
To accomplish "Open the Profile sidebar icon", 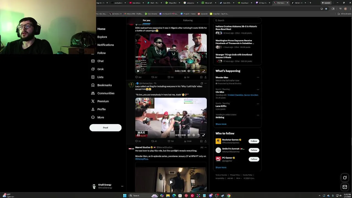I will pyautogui.click(x=93, y=109).
